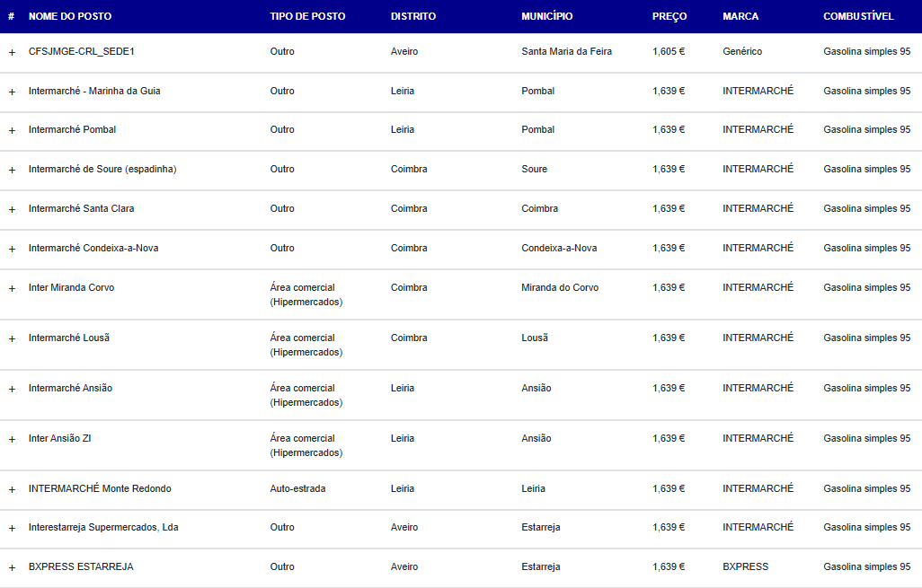Expand Intermarché - Marinha da Guia row
The width and height of the screenshot is (922, 588).
[x=12, y=92]
